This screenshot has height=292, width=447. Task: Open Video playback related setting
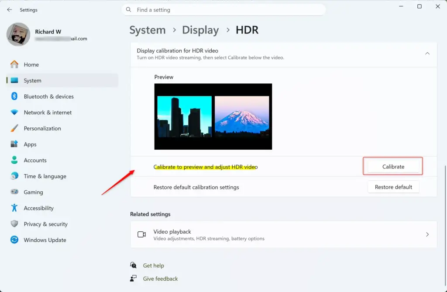[283, 234]
